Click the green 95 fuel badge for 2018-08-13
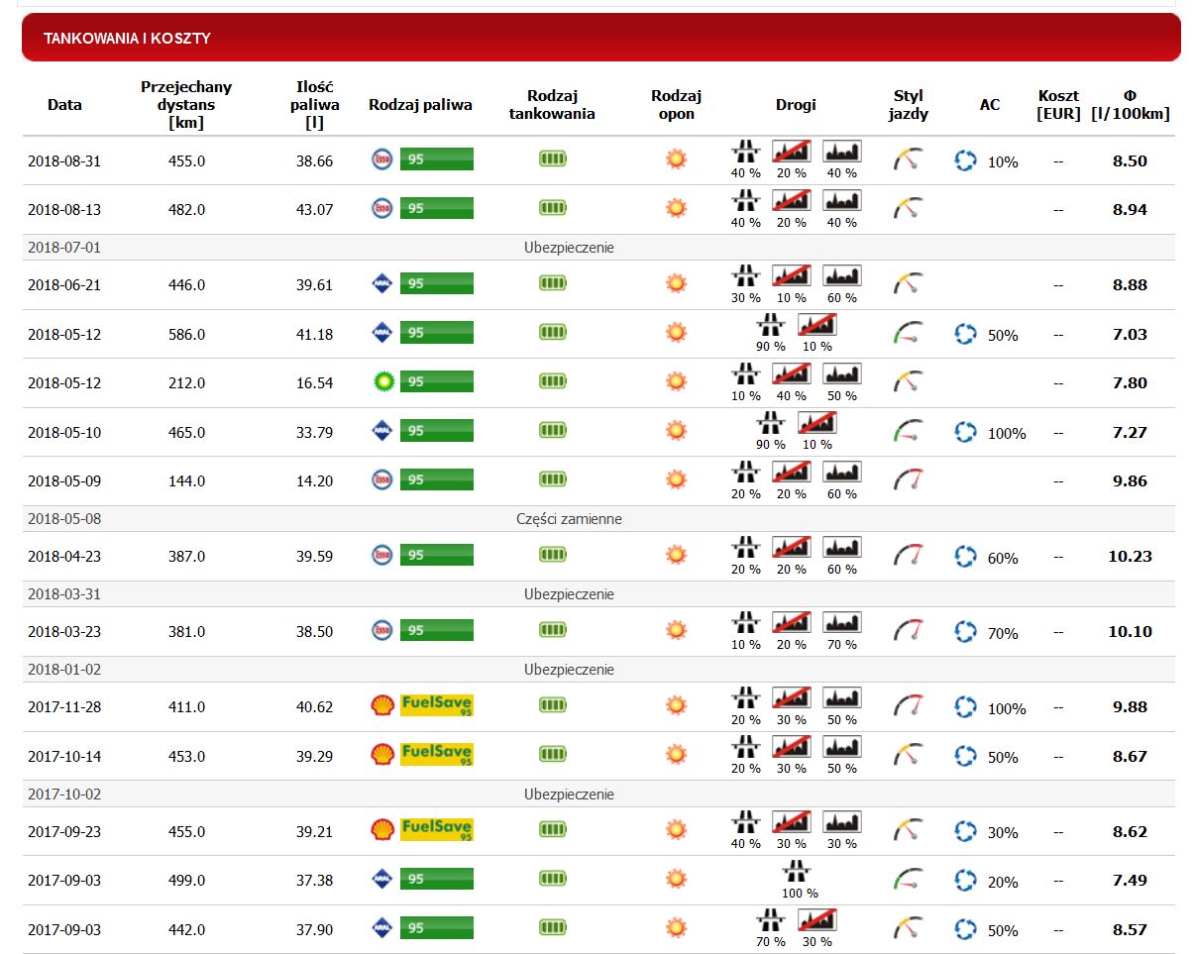The image size is (1193, 954). pyautogui.click(x=436, y=209)
